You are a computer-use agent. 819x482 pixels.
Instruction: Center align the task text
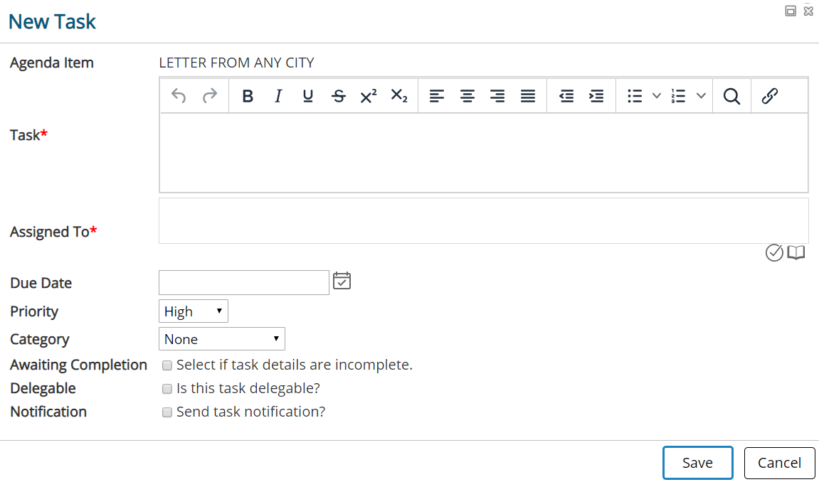tap(467, 96)
